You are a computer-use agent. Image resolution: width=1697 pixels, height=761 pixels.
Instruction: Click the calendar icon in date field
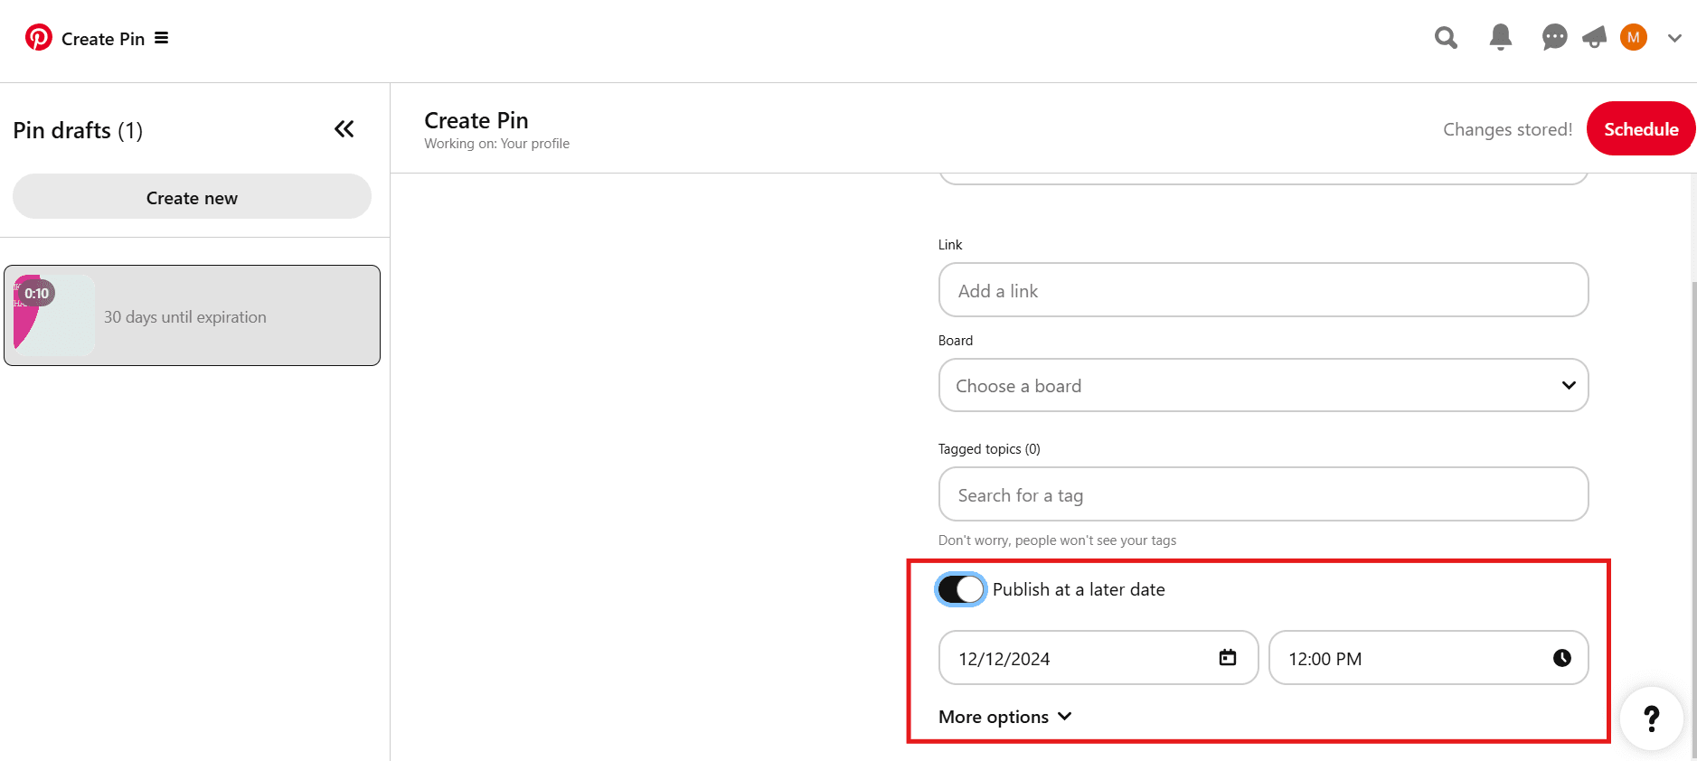click(1227, 658)
